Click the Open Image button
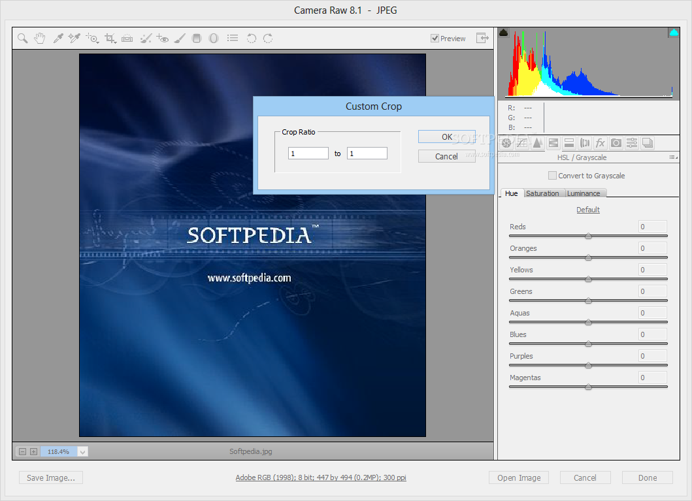 [519, 477]
